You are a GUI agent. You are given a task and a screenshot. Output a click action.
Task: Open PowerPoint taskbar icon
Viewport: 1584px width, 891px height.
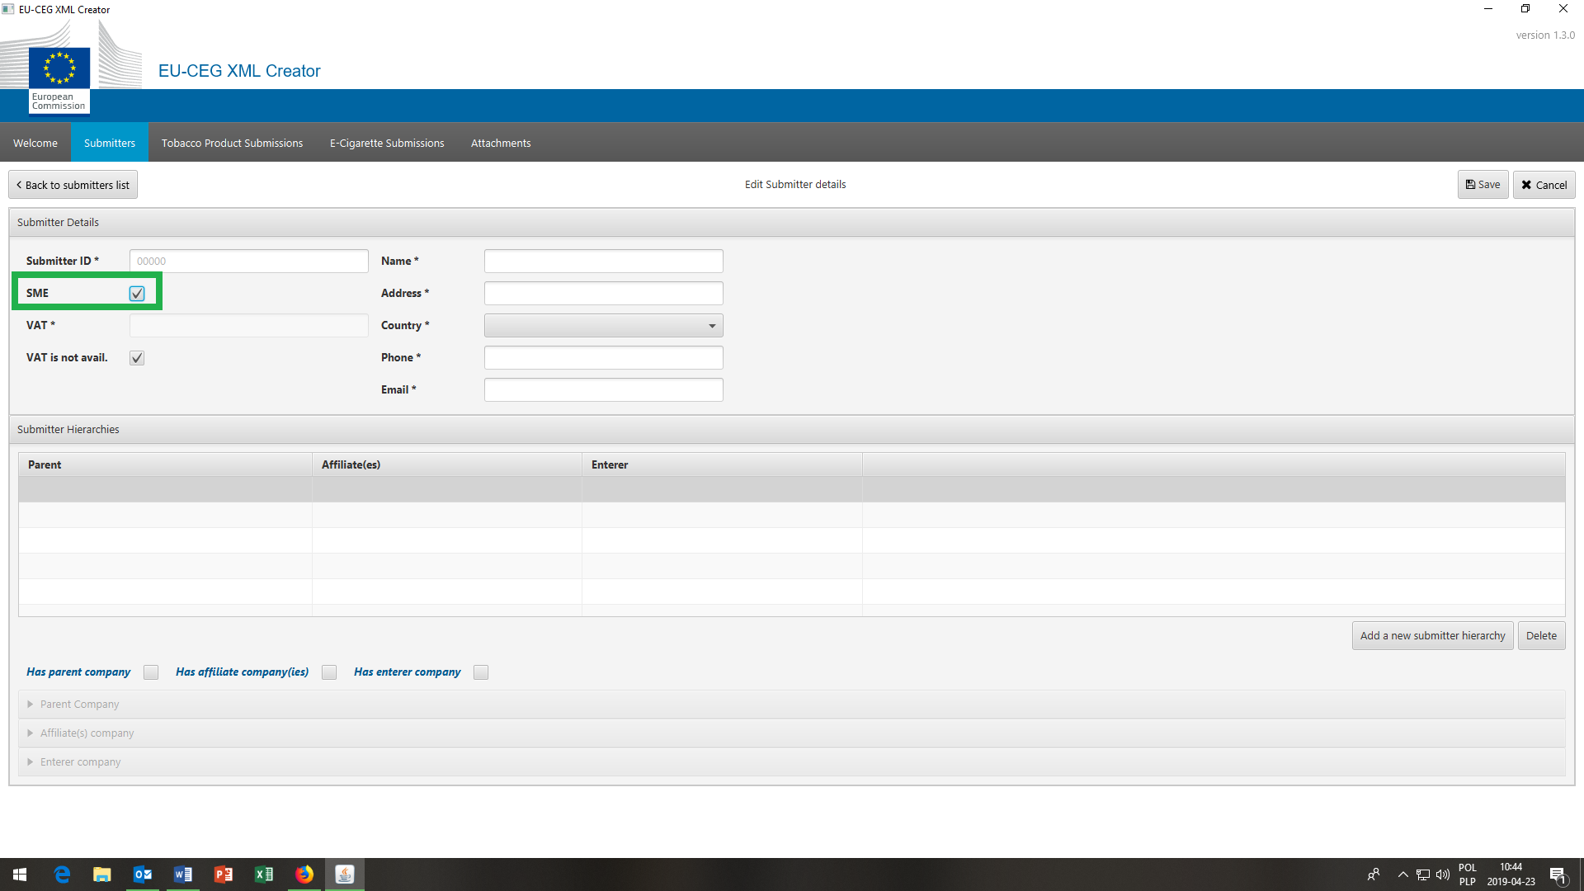224,874
